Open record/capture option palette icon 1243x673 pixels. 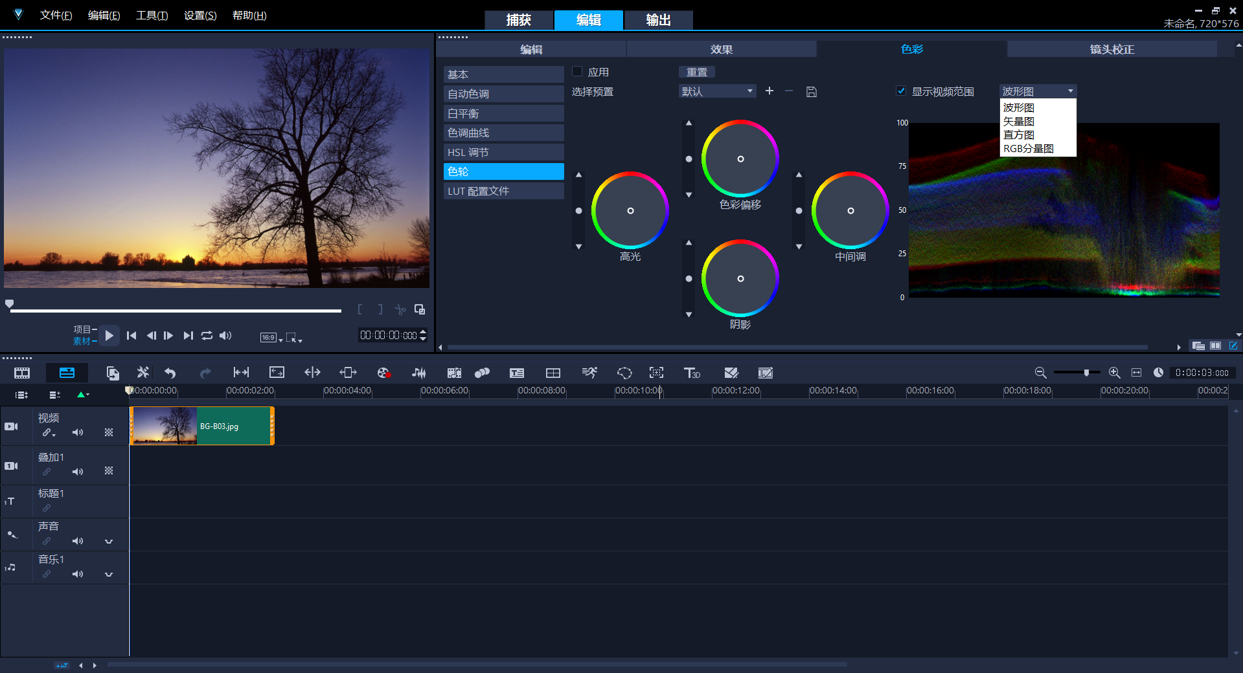tap(383, 373)
